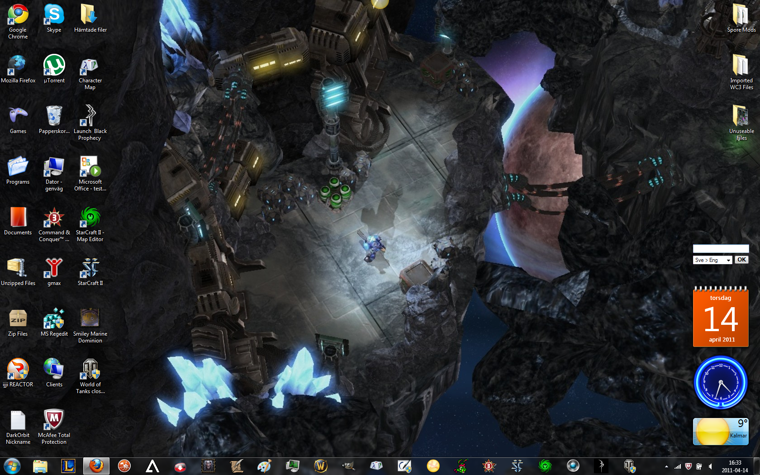
Task: Open the Imported WC3 Files folder
Action: (741, 72)
